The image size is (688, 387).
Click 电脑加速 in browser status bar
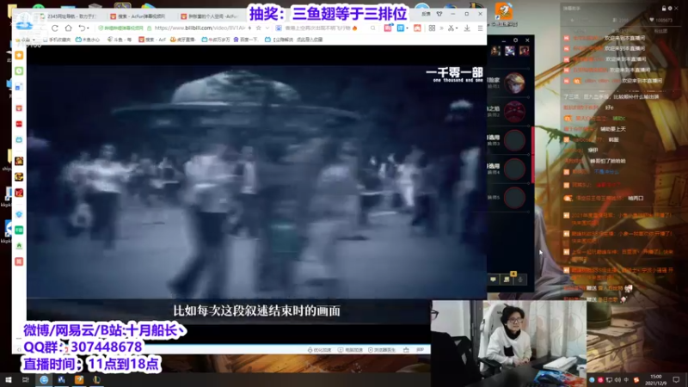pos(350,350)
